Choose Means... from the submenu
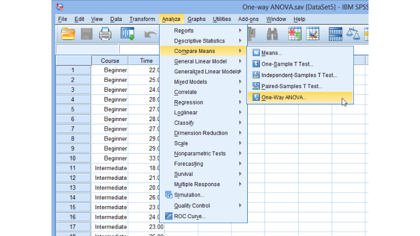Image resolution: width=420 pixels, height=236 pixels. pos(300,53)
